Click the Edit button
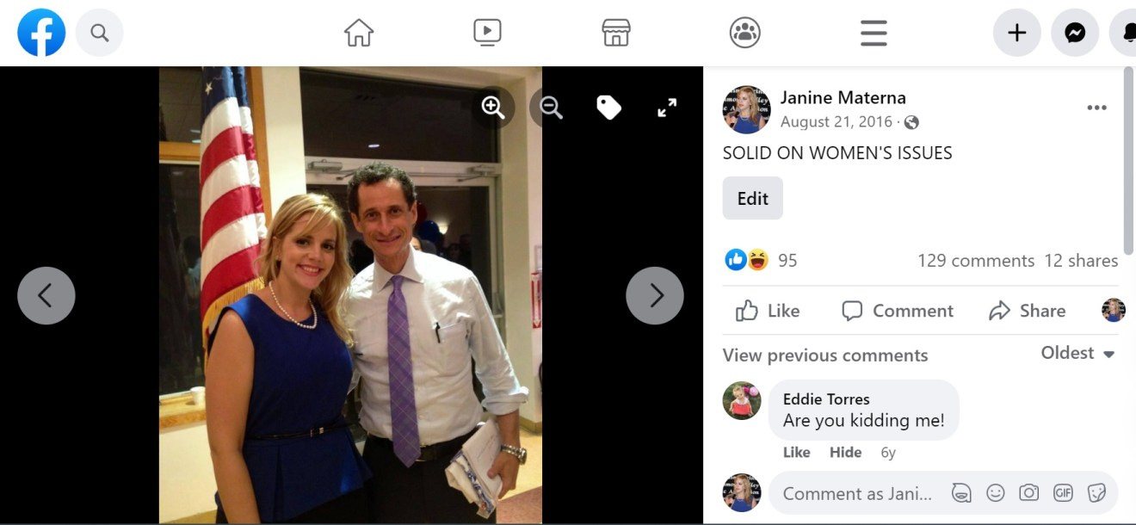The image size is (1136, 525). (752, 198)
